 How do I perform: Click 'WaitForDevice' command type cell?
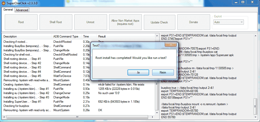point(62,76)
